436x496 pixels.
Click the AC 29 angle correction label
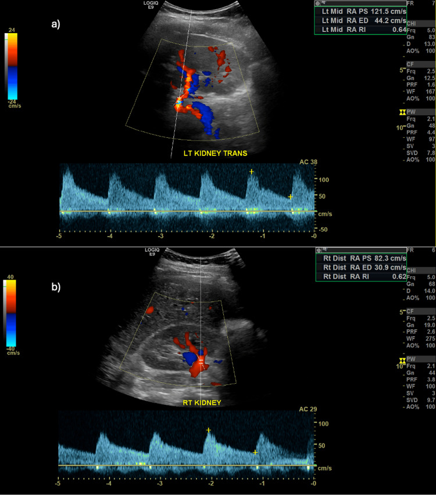308,409
